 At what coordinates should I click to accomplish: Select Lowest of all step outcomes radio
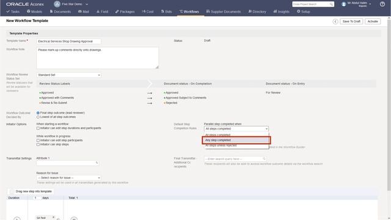coord(38,117)
